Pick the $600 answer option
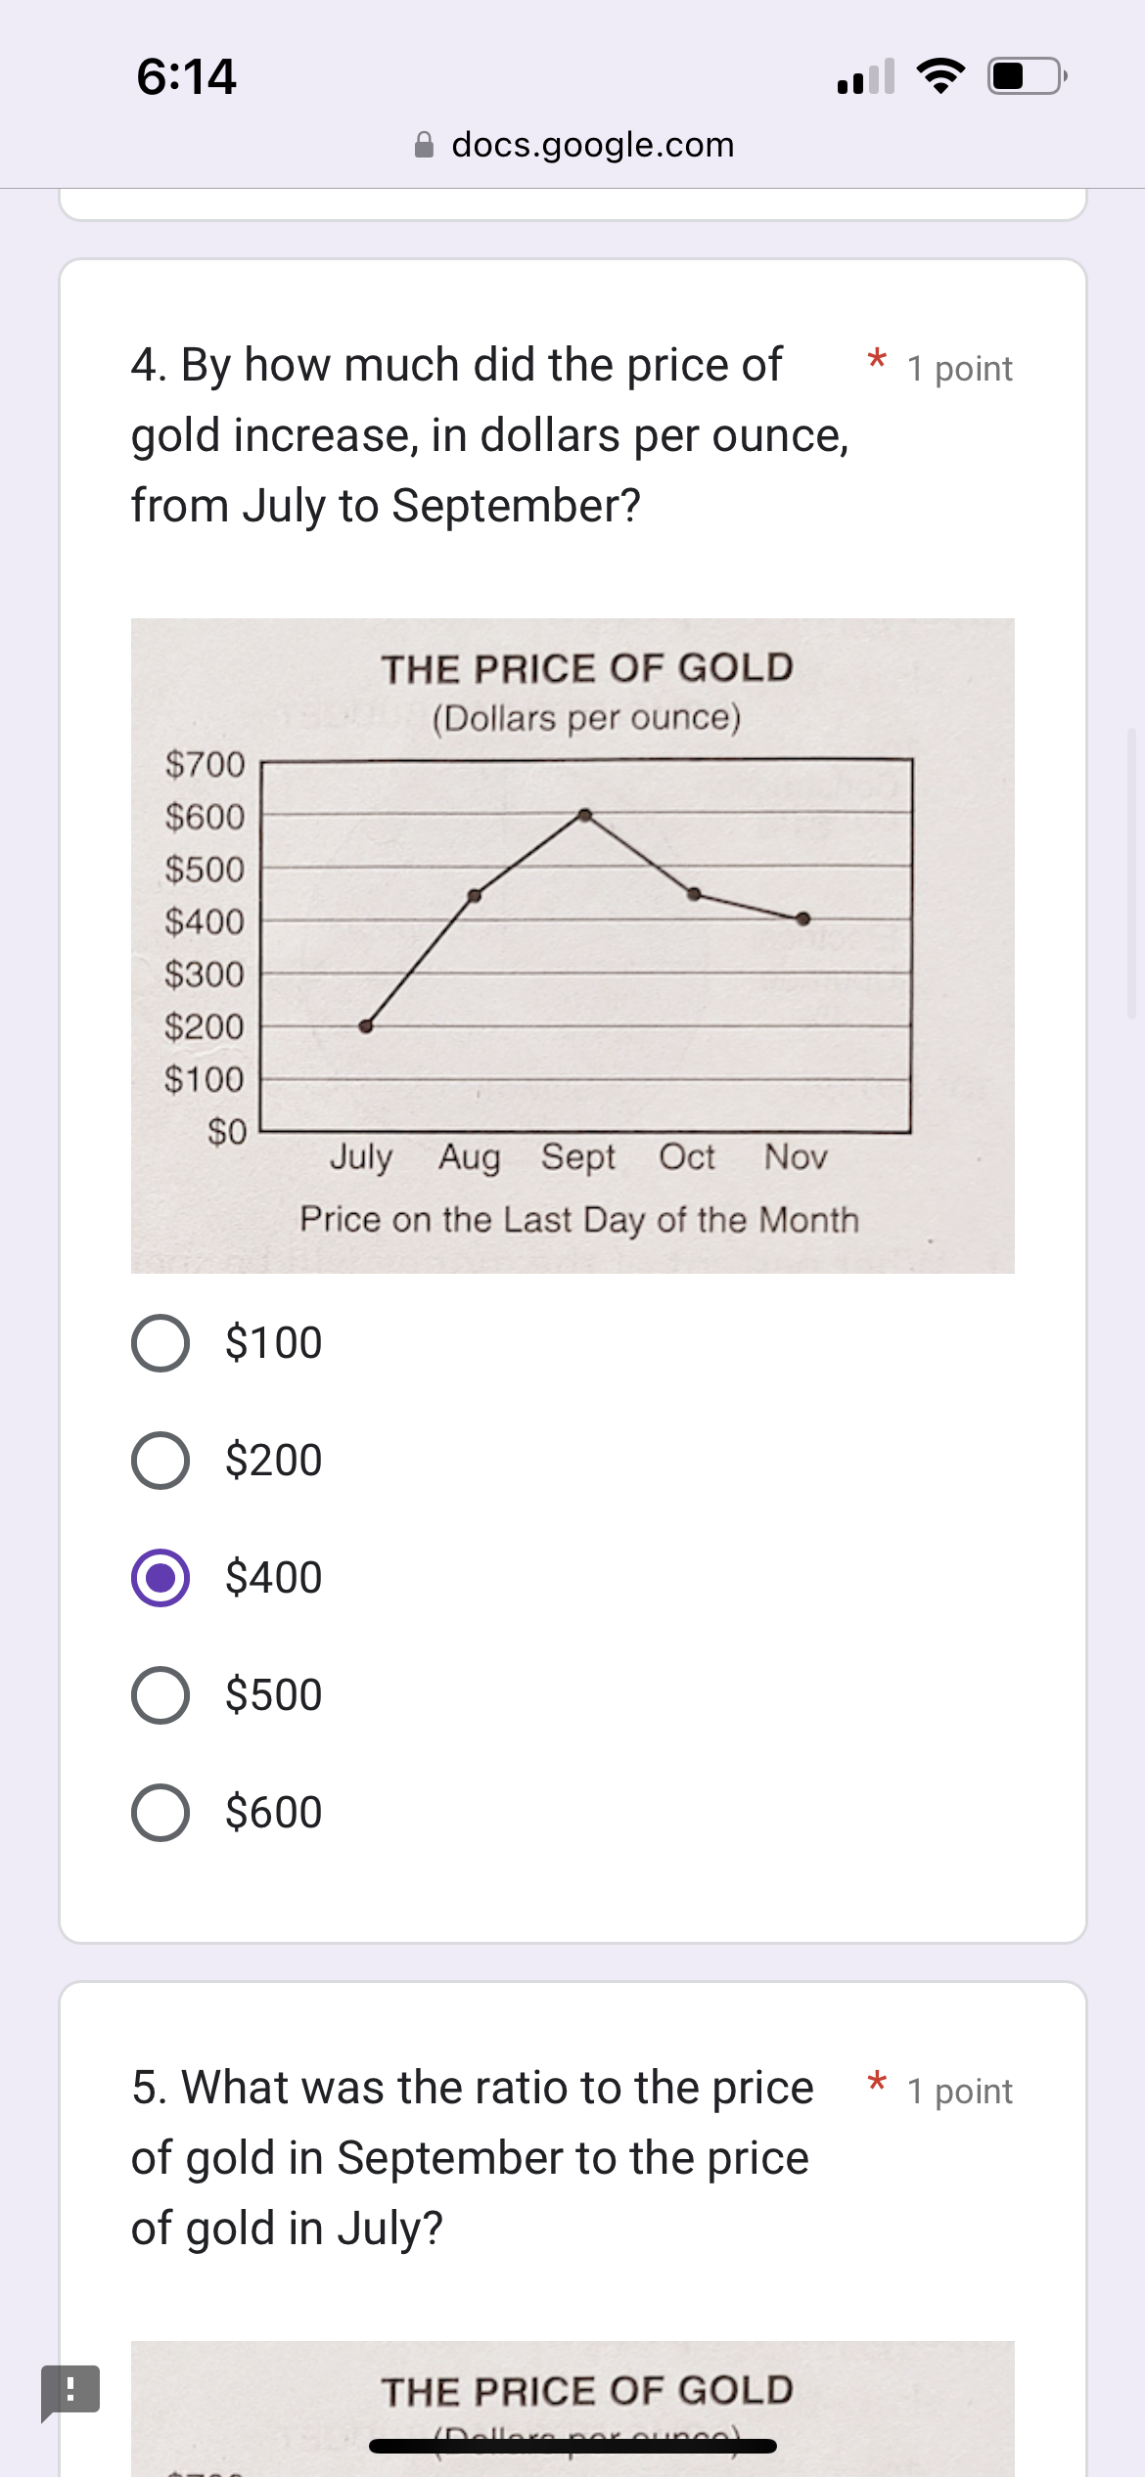 [x=160, y=1813]
